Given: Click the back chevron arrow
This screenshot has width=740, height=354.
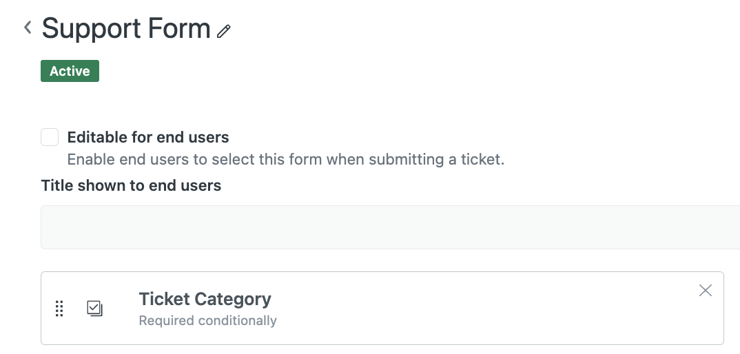Looking at the screenshot, I should point(28,28).
